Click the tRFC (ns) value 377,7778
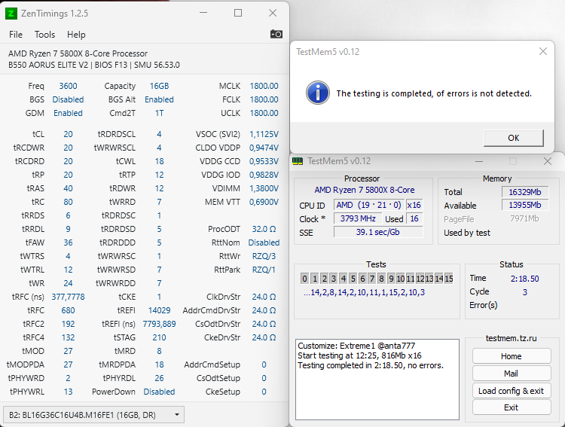This screenshot has height=427, width=565. tap(68, 297)
